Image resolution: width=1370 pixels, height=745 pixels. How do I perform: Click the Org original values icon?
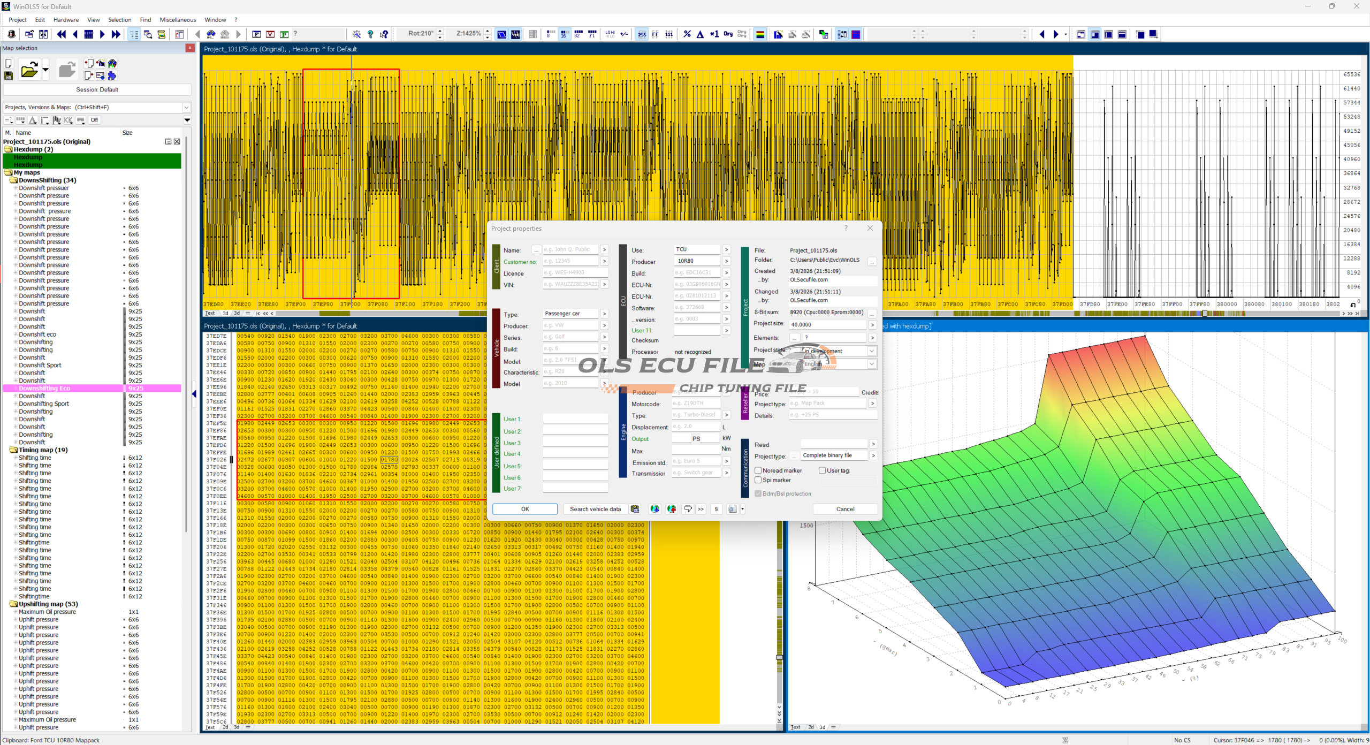pos(728,34)
